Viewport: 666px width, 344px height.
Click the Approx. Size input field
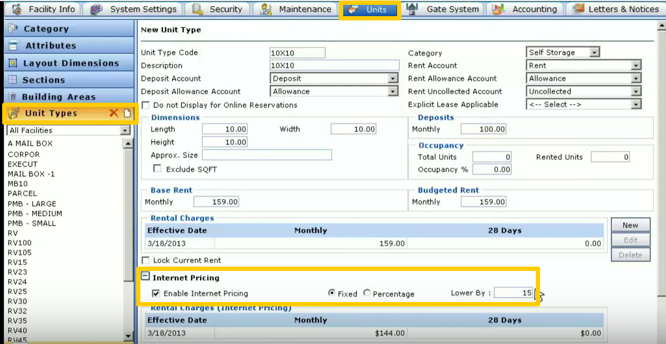(267, 155)
